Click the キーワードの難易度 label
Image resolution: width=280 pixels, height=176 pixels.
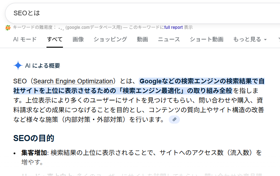[x=35, y=27]
